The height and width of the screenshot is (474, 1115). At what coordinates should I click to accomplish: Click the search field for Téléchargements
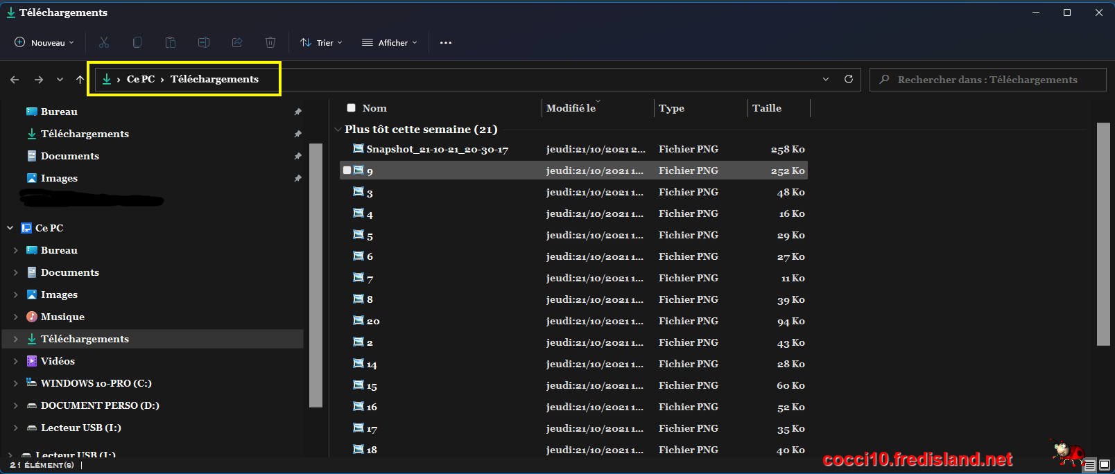(987, 80)
